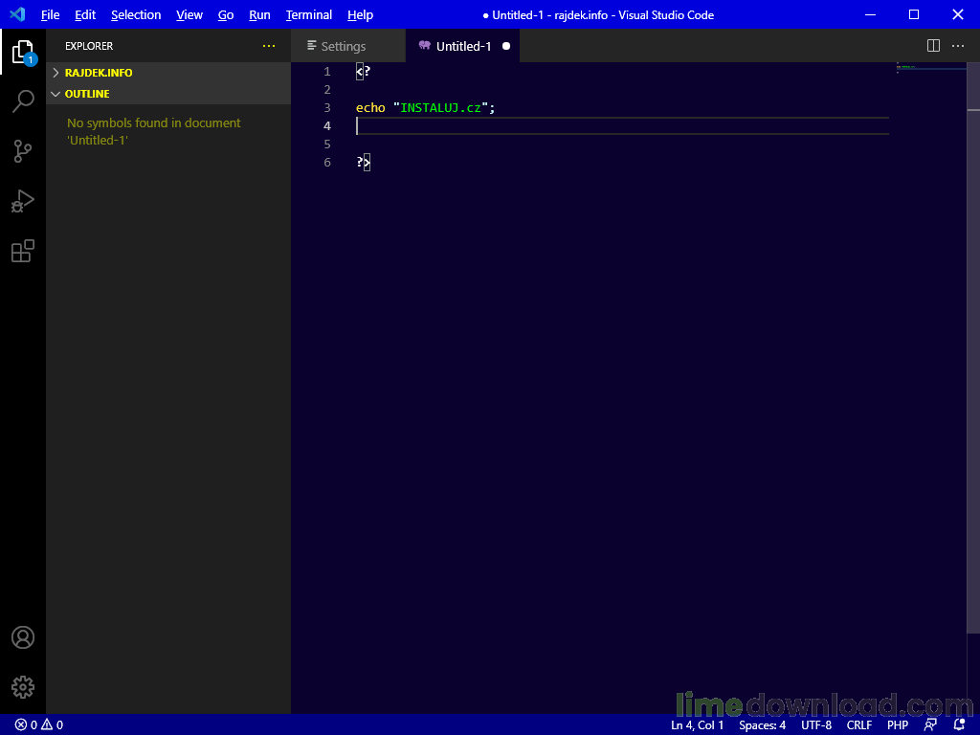Screen dimensions: 980x735
Task: Click the Ln 4, Col 1 status entry
Action: (697, 725)
